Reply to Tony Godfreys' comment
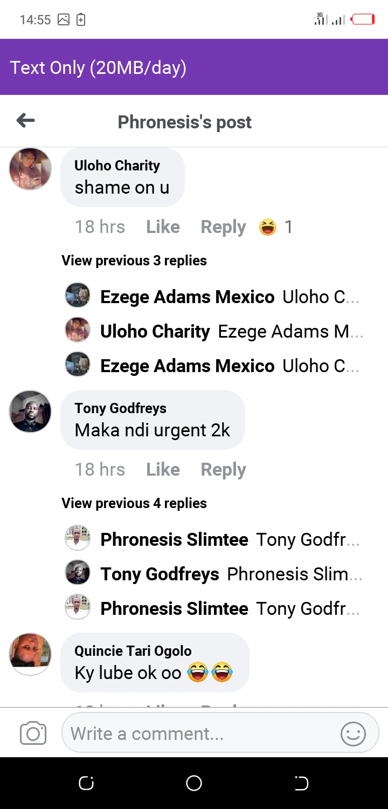This screenshot has width=388, height=809. point(223,470)
